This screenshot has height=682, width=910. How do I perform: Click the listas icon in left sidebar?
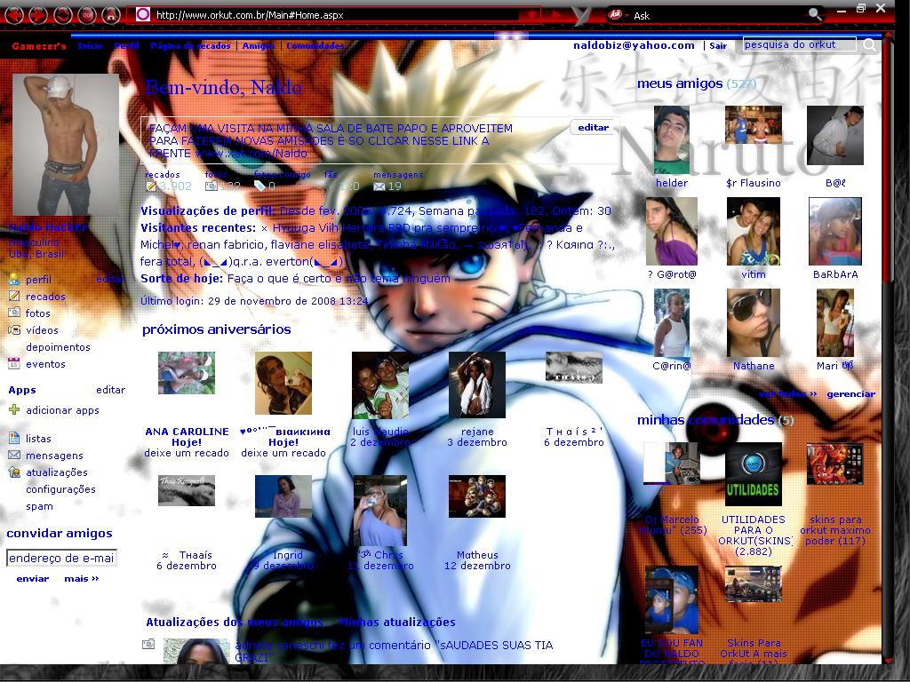[14, 439]
